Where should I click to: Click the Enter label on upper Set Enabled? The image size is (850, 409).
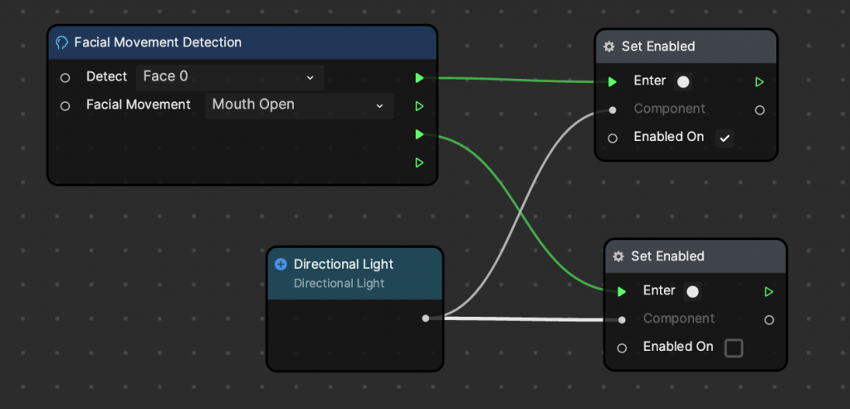pyautogui.click(x=649, y=80)
